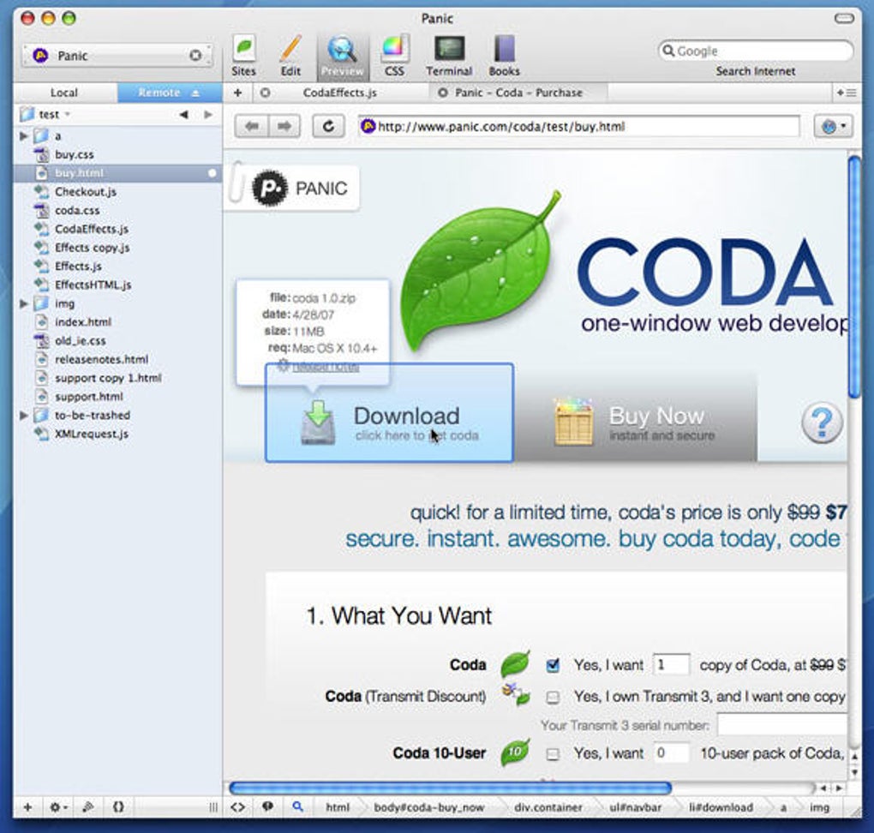
Task: Click the add file plus button in sidebar footer
Action: tap(28, 806)
